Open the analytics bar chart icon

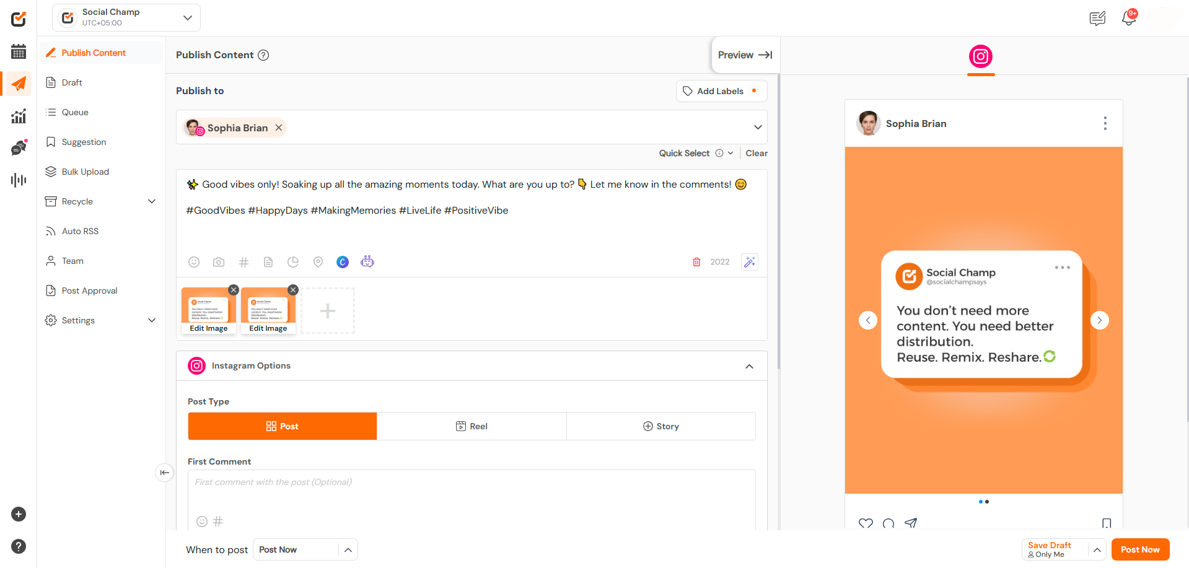19,116
